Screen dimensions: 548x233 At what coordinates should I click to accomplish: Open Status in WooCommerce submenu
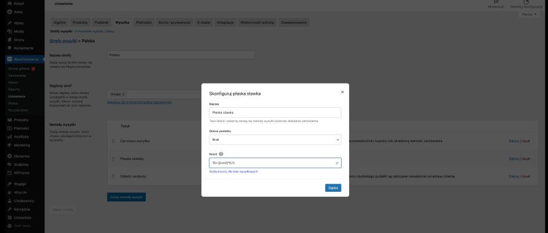(12, 103)
